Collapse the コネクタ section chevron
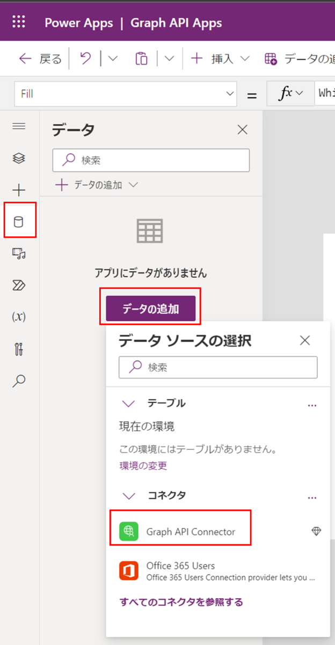This screenshot has width=335, height=645. (x=128, y=495)
